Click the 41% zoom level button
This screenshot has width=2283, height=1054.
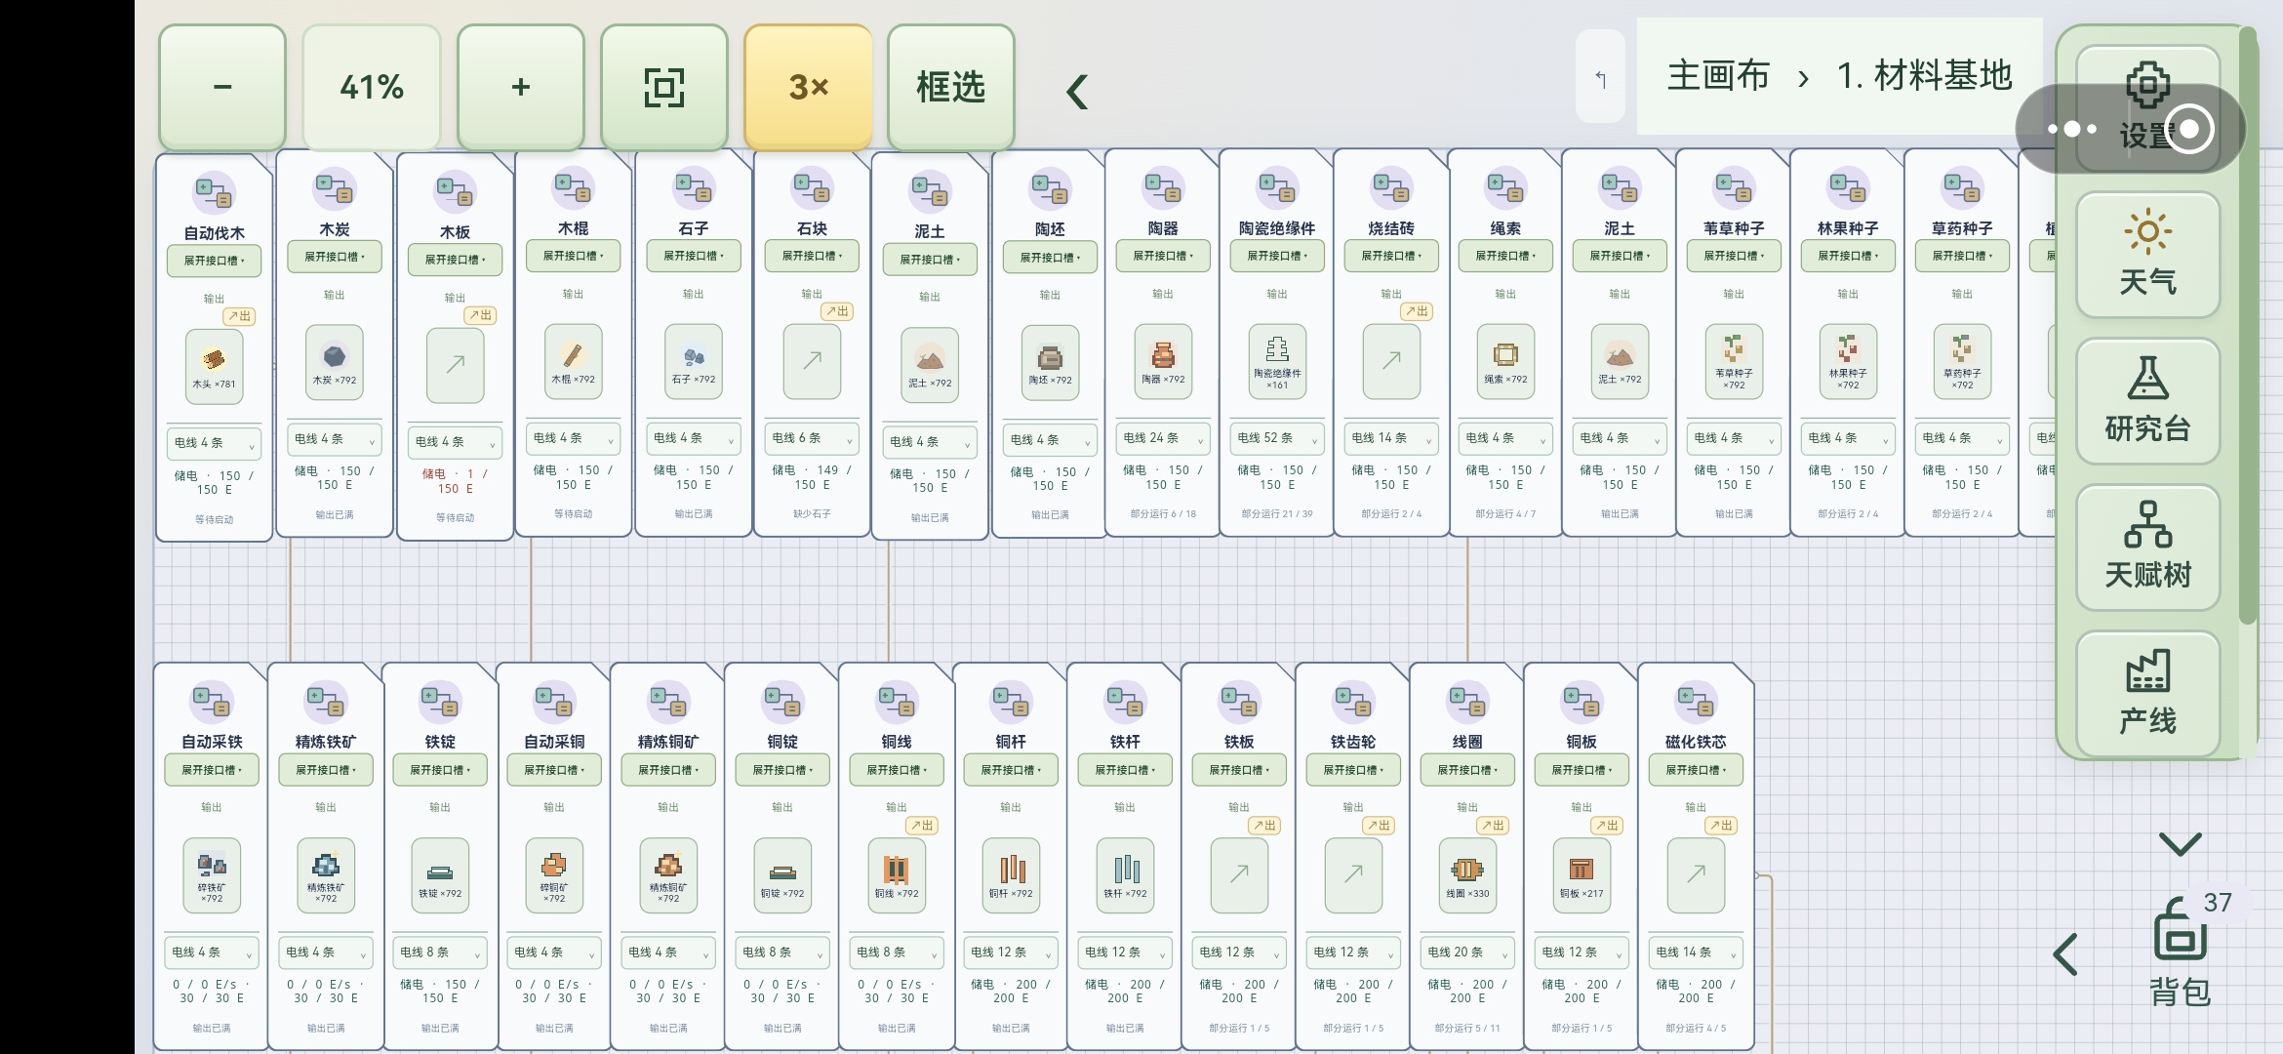[x=372, y=87]
